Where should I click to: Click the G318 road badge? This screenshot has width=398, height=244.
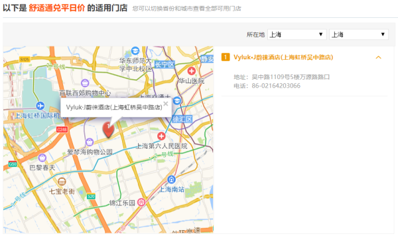click(x=62, y=130)
